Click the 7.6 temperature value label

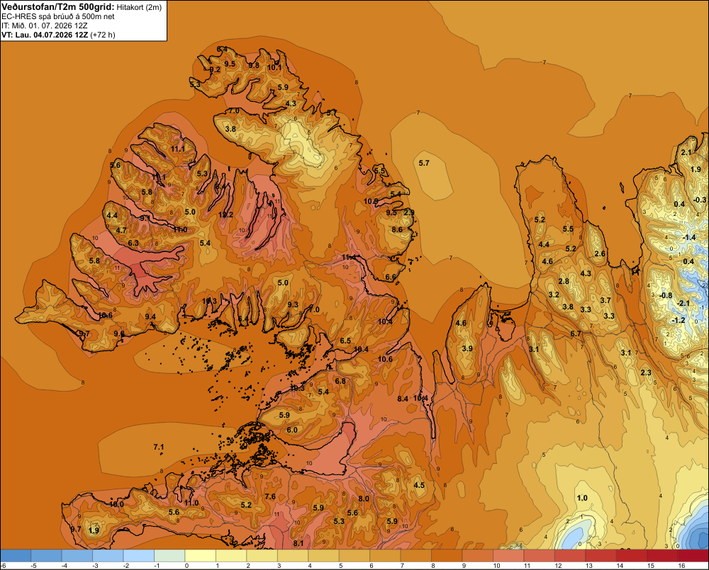pyautogui.click(x=270, y=496)
